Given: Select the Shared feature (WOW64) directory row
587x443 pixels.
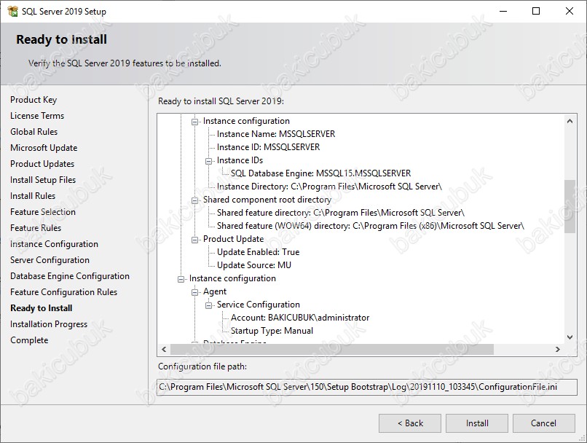Looking at the screenshot, I should click(371, 226).
